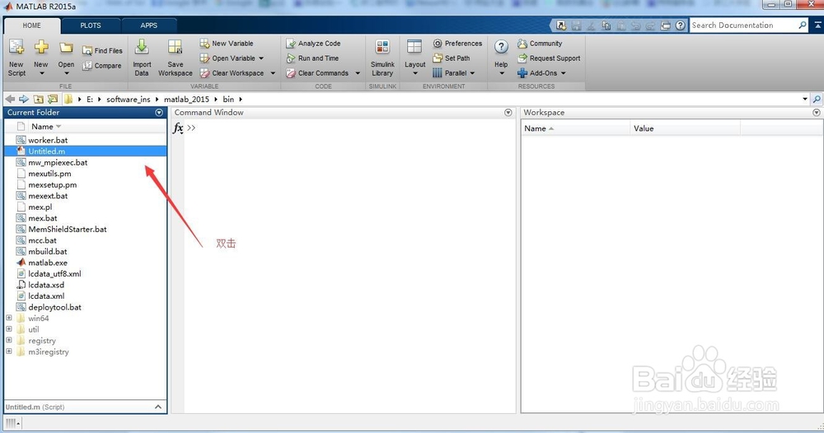Viewport: 824px width, 433px height.
Task: Go back with the Back arrow
Action: tap(10, 99)
